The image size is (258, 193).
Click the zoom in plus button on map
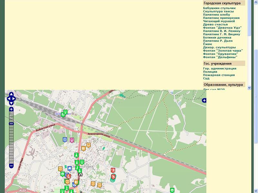pos(11,109)
